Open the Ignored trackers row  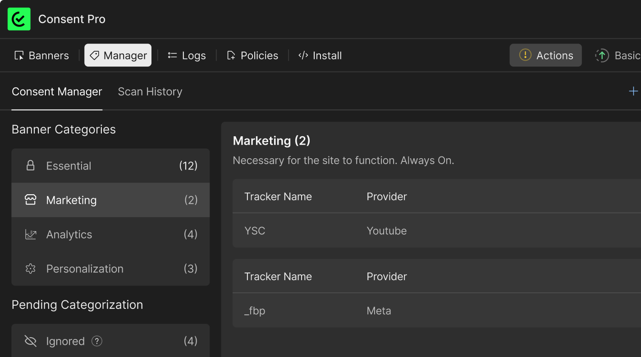(x=110, y=341)
